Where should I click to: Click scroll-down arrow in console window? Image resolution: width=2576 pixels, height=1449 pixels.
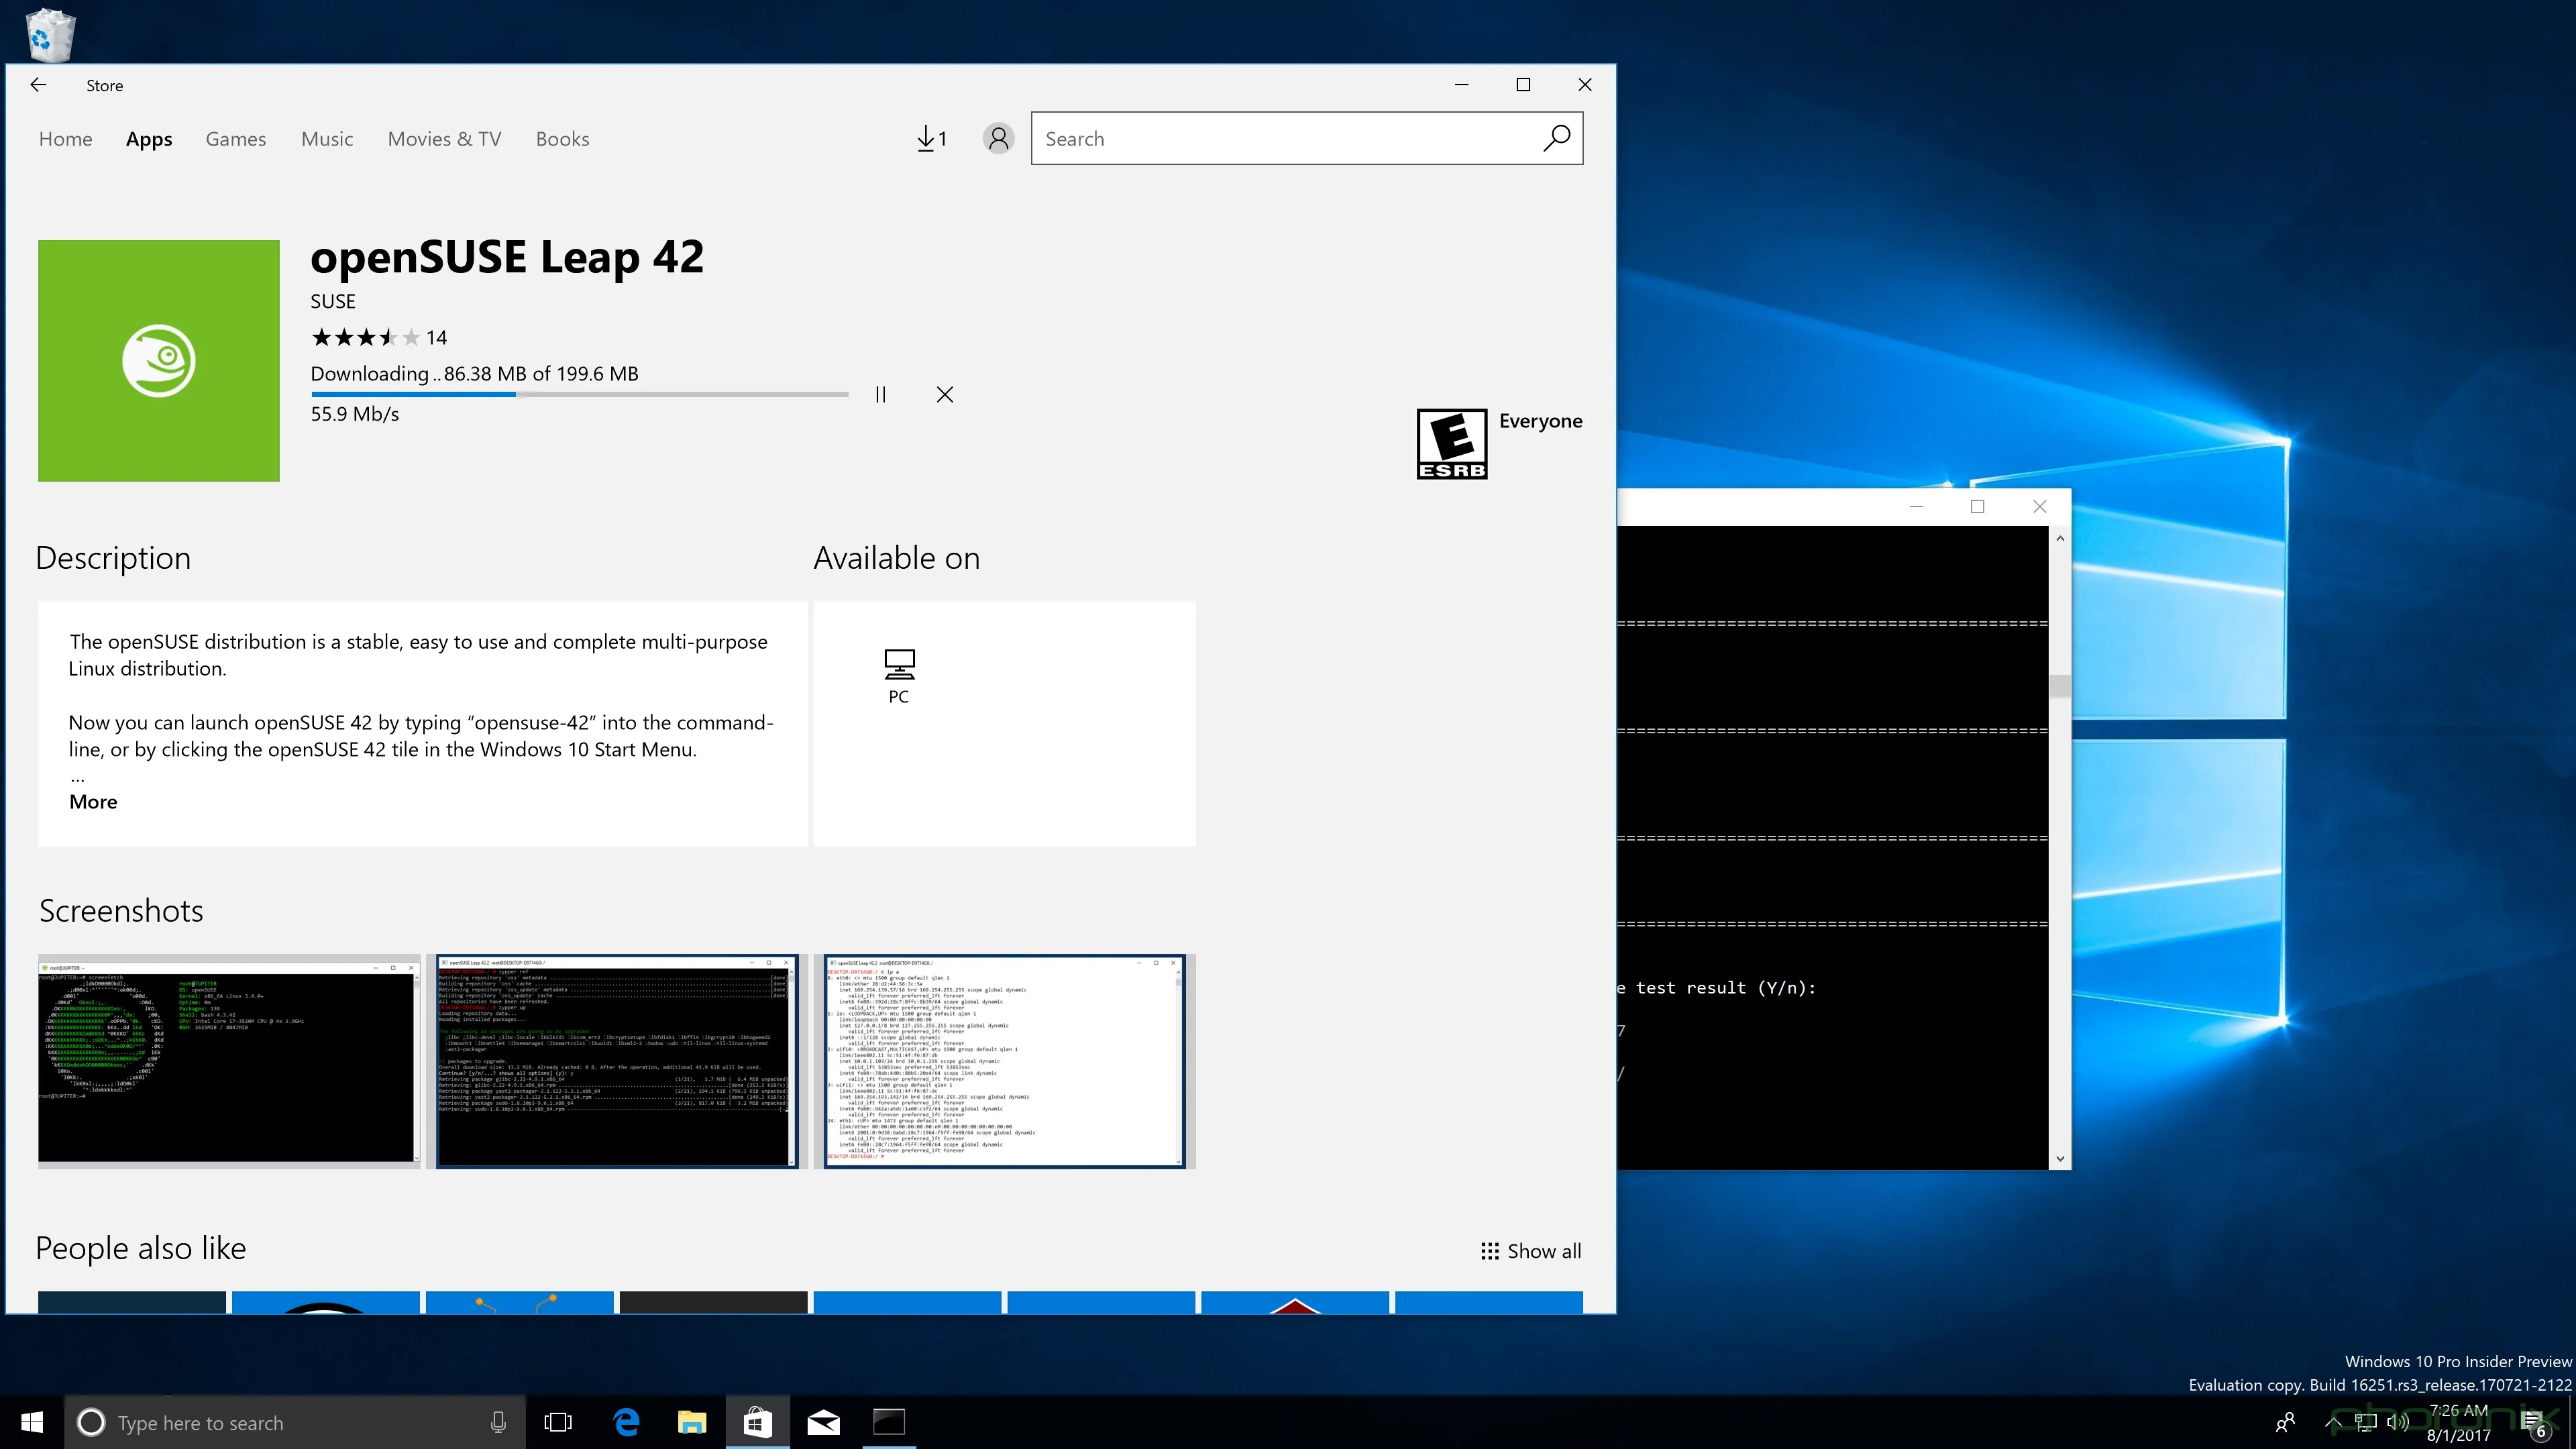coord(2060,1159)
